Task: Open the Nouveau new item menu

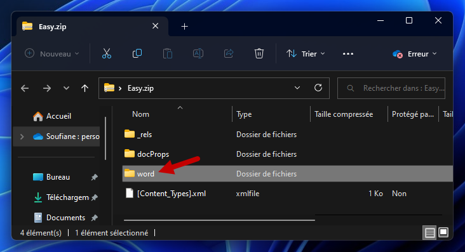Action: pos(52,54)
